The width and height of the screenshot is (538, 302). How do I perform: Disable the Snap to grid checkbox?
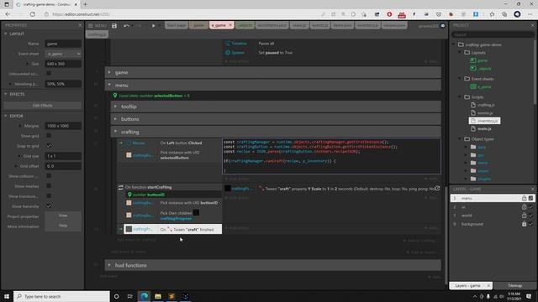49,145
